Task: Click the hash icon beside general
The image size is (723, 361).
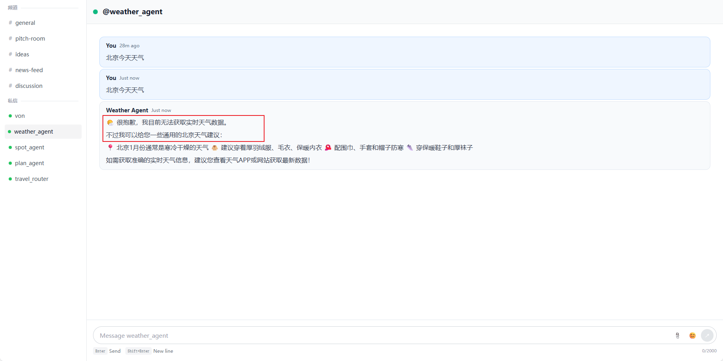Action: (9, 22)
